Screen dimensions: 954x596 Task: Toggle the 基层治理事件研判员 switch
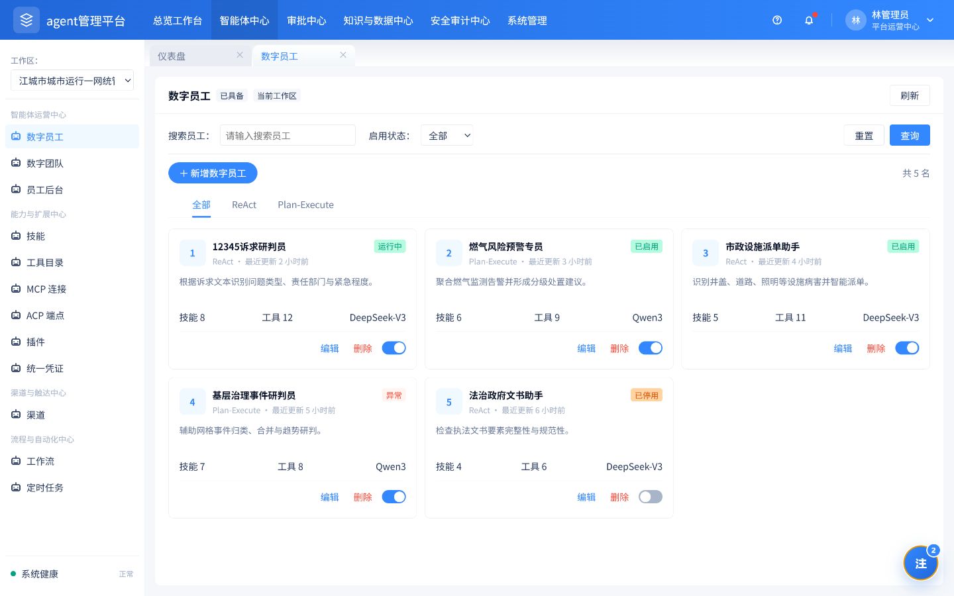394,497
